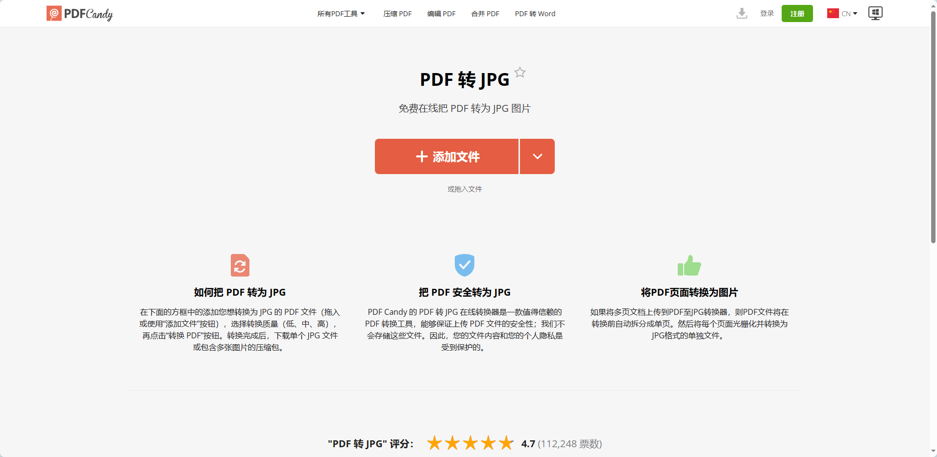Image resolution: width=937 pixels, height=457 pixels.
Task: Add PDF to JPG to favorites star
Action: point(520,73)
